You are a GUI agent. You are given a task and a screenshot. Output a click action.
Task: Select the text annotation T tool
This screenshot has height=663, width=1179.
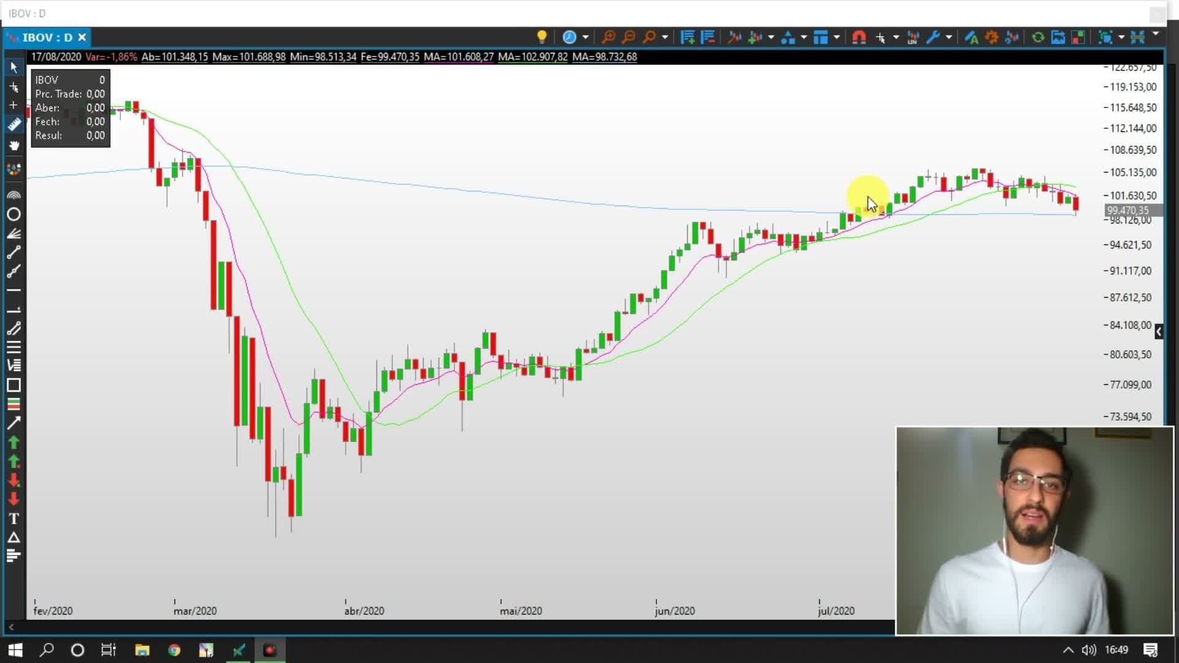pyautogui.click(x=14, y=519)
